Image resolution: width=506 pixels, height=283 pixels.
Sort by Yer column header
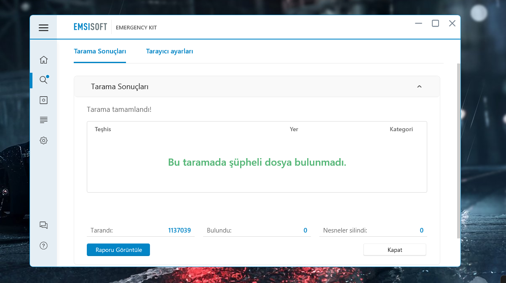pos(294,129)
